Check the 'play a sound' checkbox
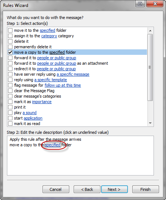 10,113
